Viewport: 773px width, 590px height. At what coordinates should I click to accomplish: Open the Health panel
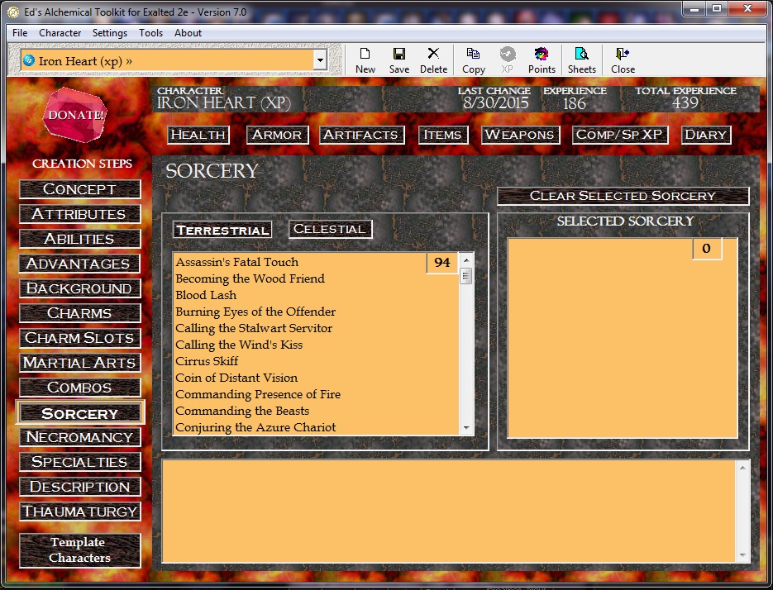(x=198, y=135)
